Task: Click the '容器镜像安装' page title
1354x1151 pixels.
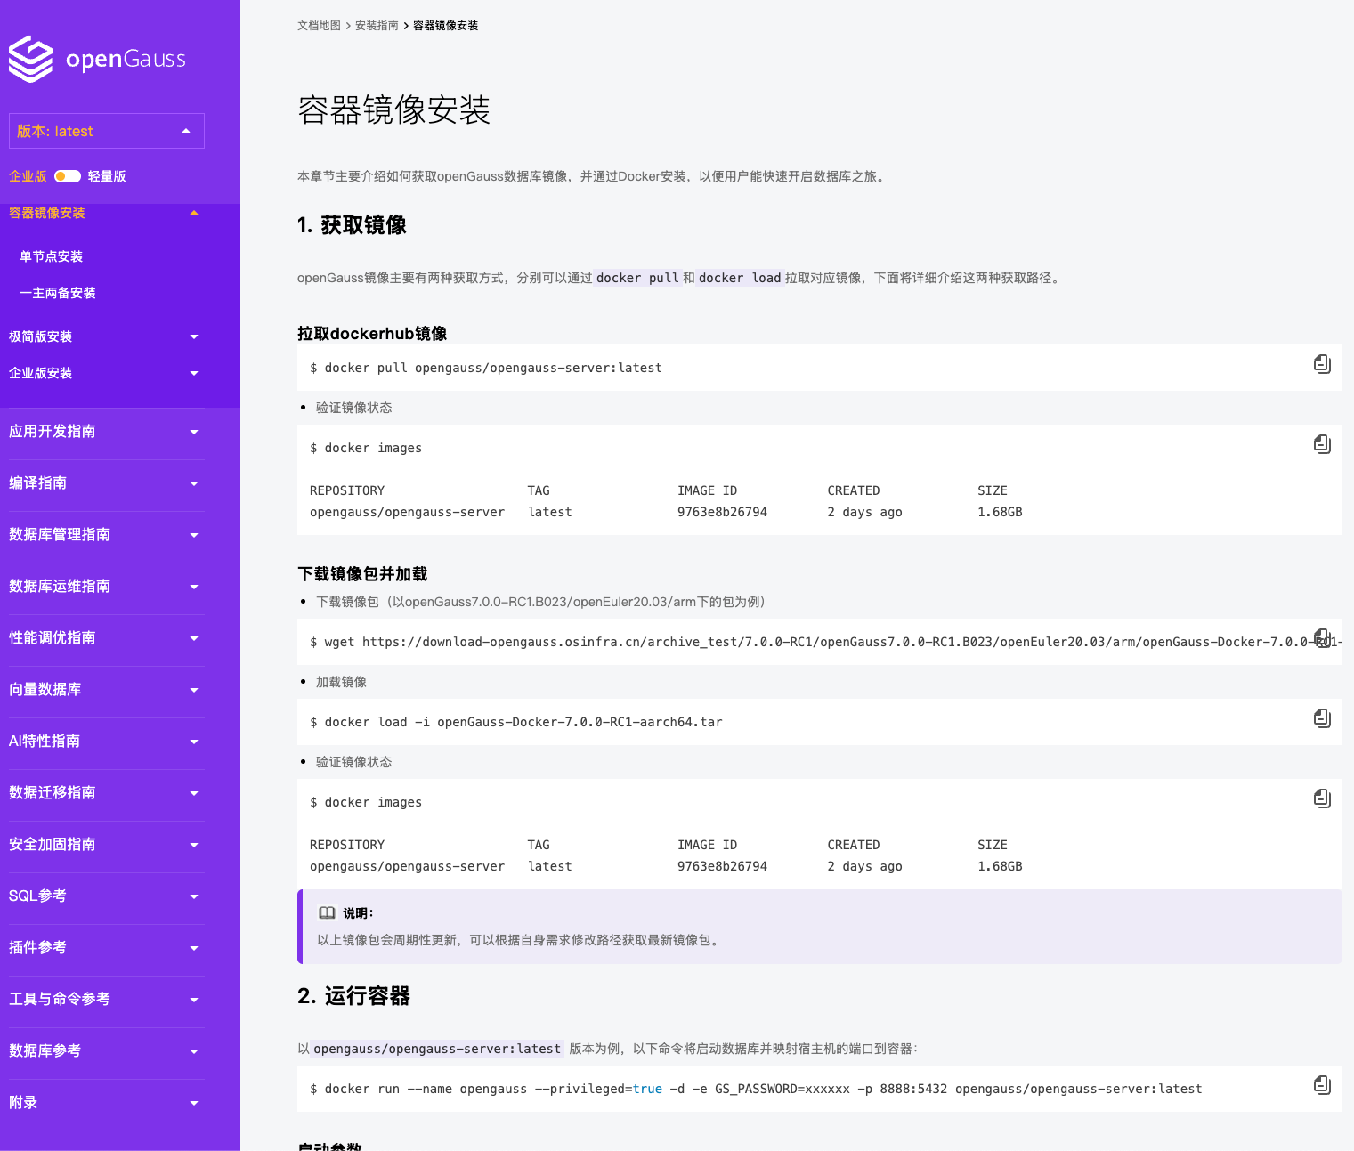Action: (393, 110)
